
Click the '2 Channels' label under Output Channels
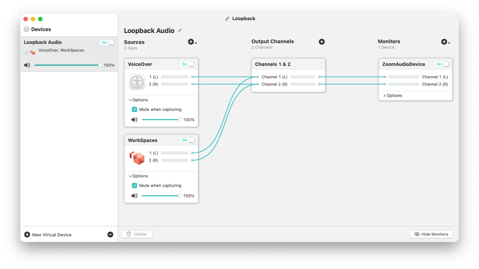[x=262, y=48]
